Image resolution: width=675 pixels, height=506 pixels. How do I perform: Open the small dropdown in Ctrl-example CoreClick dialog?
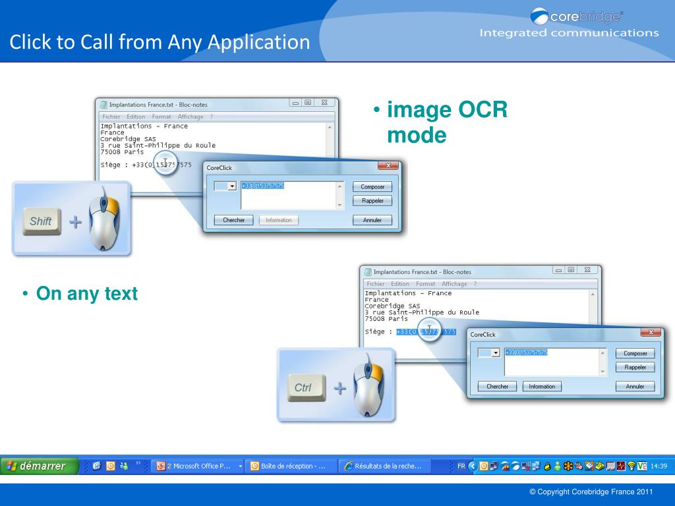click(x=496, y=353)
